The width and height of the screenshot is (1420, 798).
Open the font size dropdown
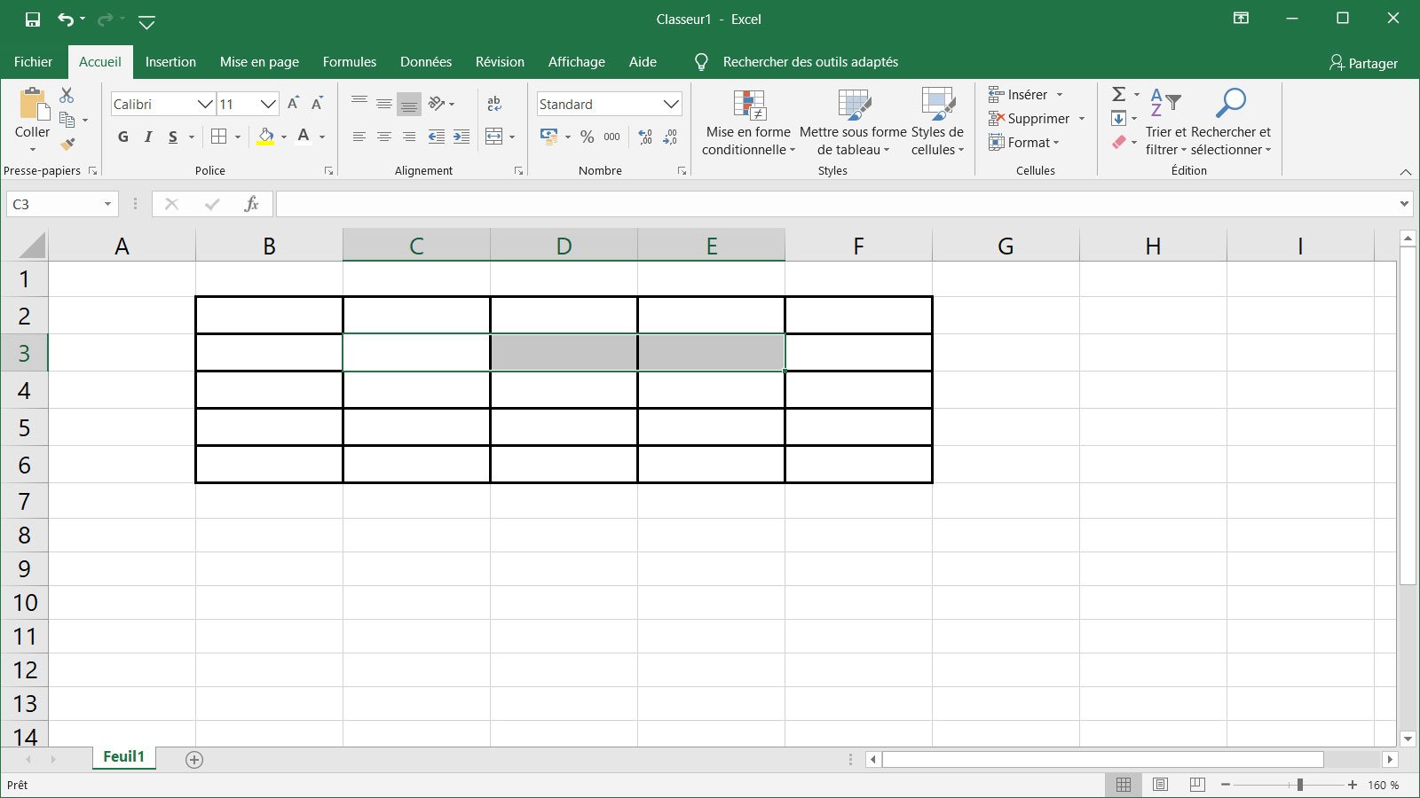pos(268,104)
